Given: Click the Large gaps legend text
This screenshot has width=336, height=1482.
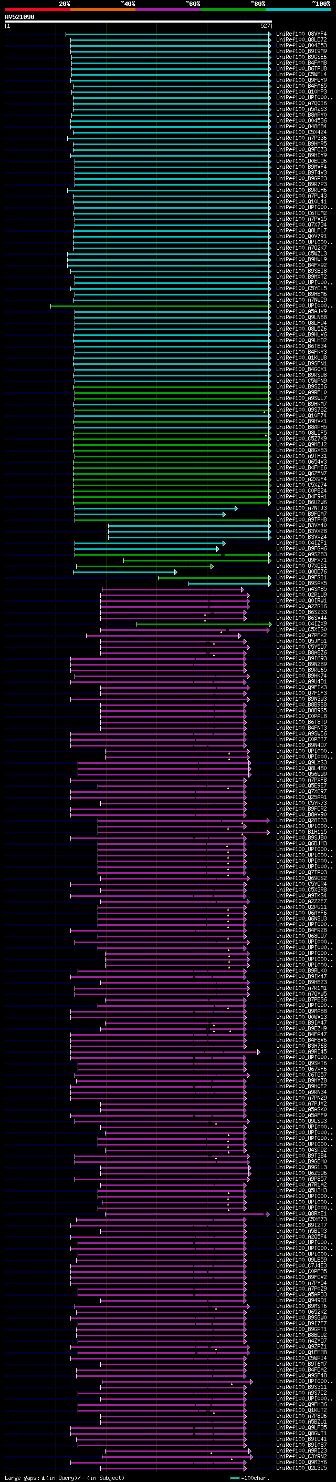Looking at the screenshot, I should click(65, 1478).
